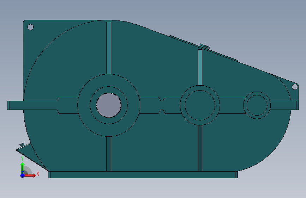Viewport: 306px width, 198px height.
Task: Select the blue Z axis ball of triad
Action: click(x=23, y=175)
